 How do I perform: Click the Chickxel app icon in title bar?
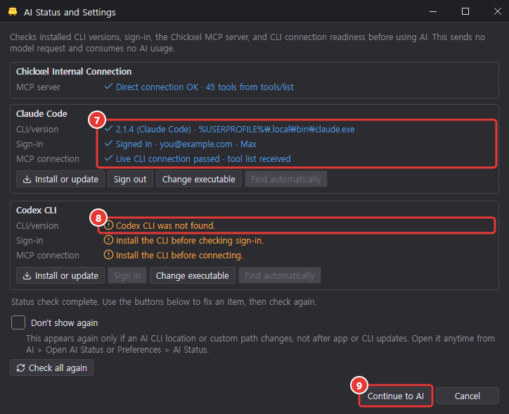pyautogui.click(x=13, y=12)
